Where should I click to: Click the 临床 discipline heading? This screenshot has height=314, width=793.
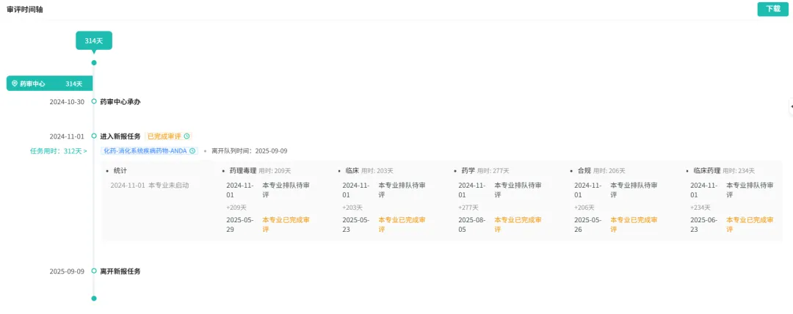coord(352,170)
